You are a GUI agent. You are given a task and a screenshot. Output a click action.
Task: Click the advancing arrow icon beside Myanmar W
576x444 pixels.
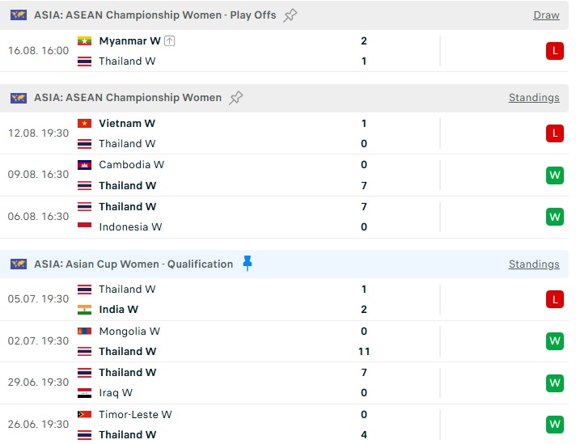pos(169,40)
